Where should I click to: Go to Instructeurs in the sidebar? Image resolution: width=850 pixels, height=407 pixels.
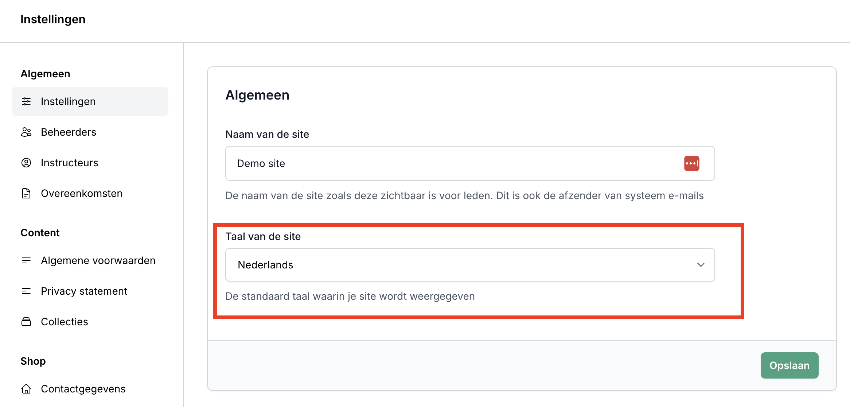pyautogui.click(x=70, y=163)
